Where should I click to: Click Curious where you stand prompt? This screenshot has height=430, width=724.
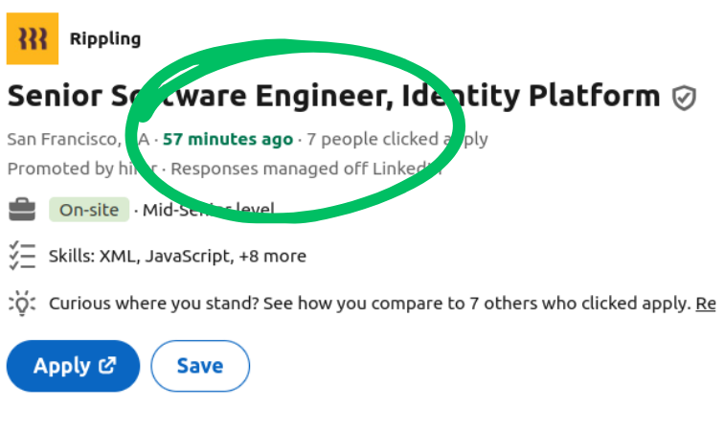coord(370,304)
